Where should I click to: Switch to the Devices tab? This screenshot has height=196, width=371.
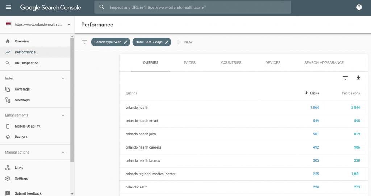pos(273,63)
